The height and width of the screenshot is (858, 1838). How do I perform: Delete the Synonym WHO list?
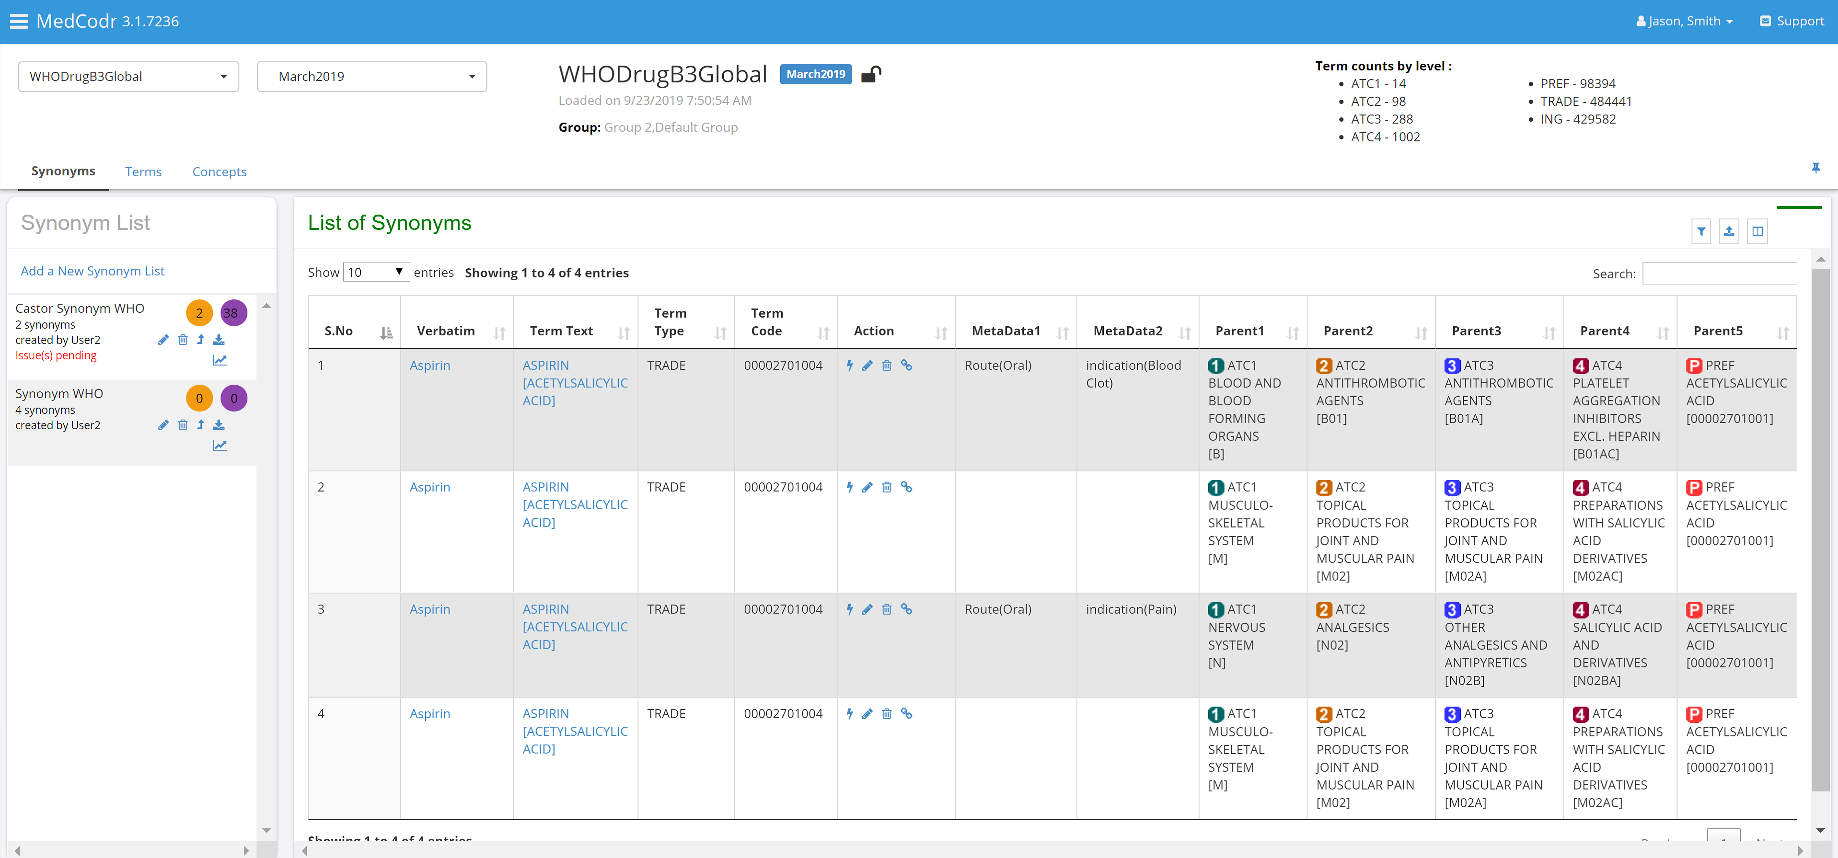point(183,425)
